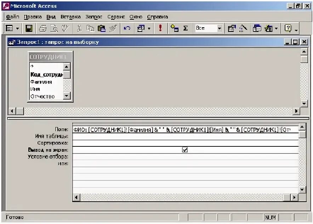Select the asterisk all-fields entry
Image resolution: width=313 pixels, height=224 pixels.
[32, 66]
